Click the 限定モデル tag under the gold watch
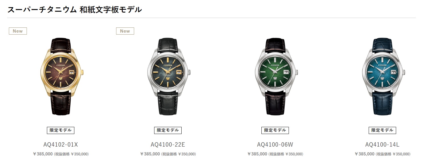421x164 pixels. (61, 130)
